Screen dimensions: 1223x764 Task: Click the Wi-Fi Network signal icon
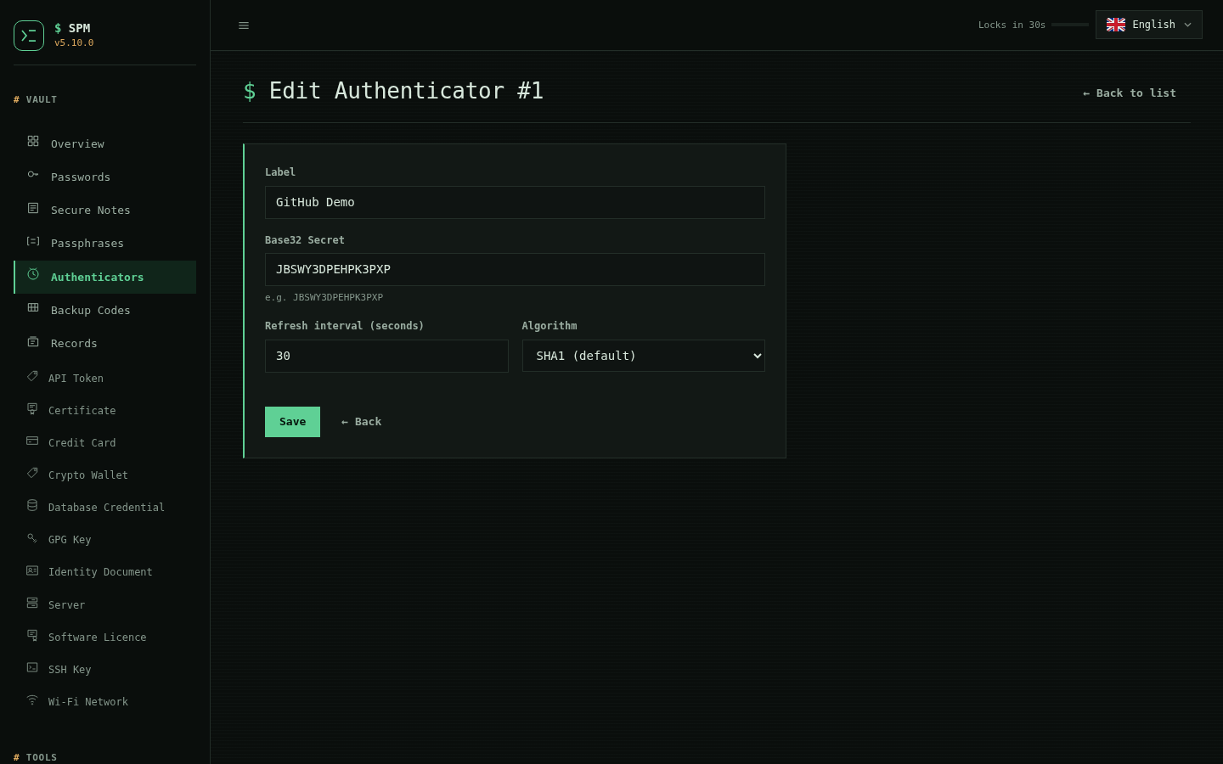pos(32,699)
